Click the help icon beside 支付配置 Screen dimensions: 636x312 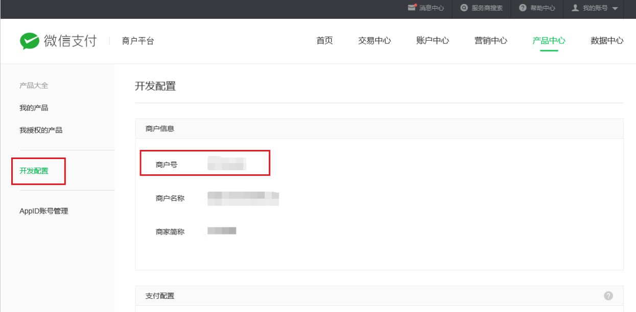608,296
